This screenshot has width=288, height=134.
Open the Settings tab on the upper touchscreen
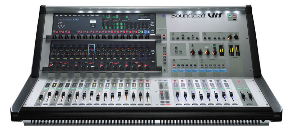pos(93,16)
